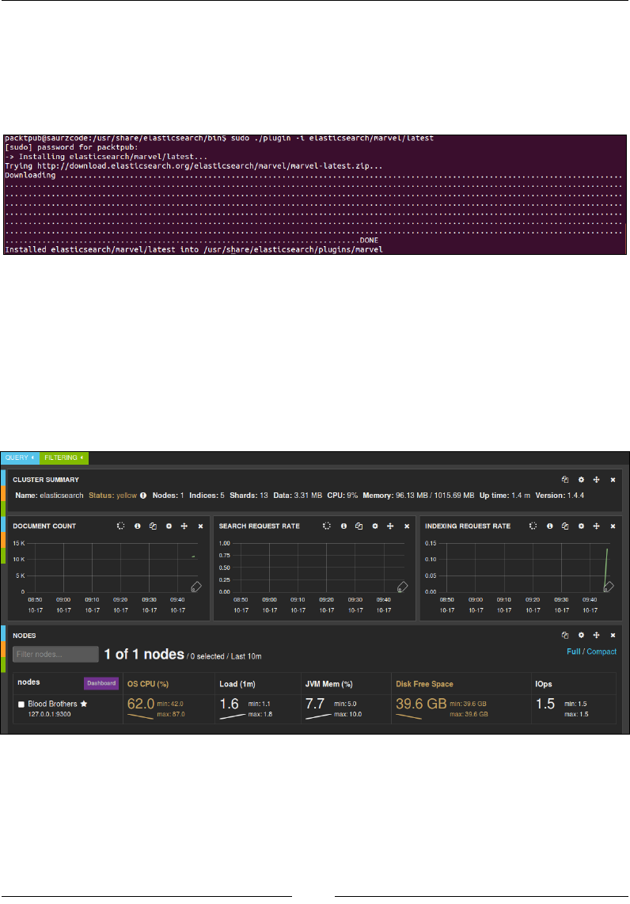
Task: Click the Version: 1.4.4 text
Action: 560,496
